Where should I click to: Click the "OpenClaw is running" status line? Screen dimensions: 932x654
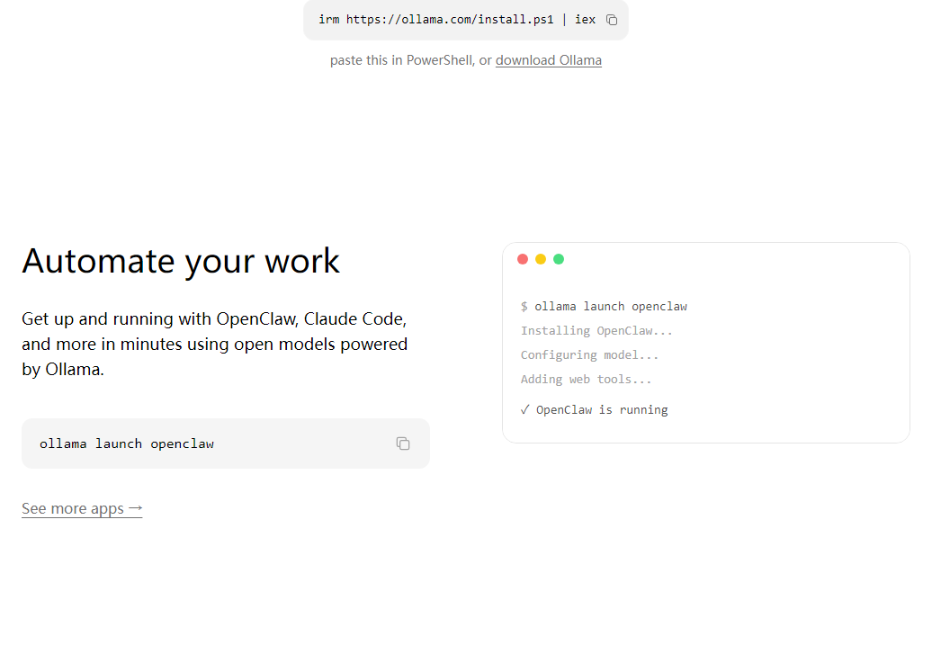[595, 410]
